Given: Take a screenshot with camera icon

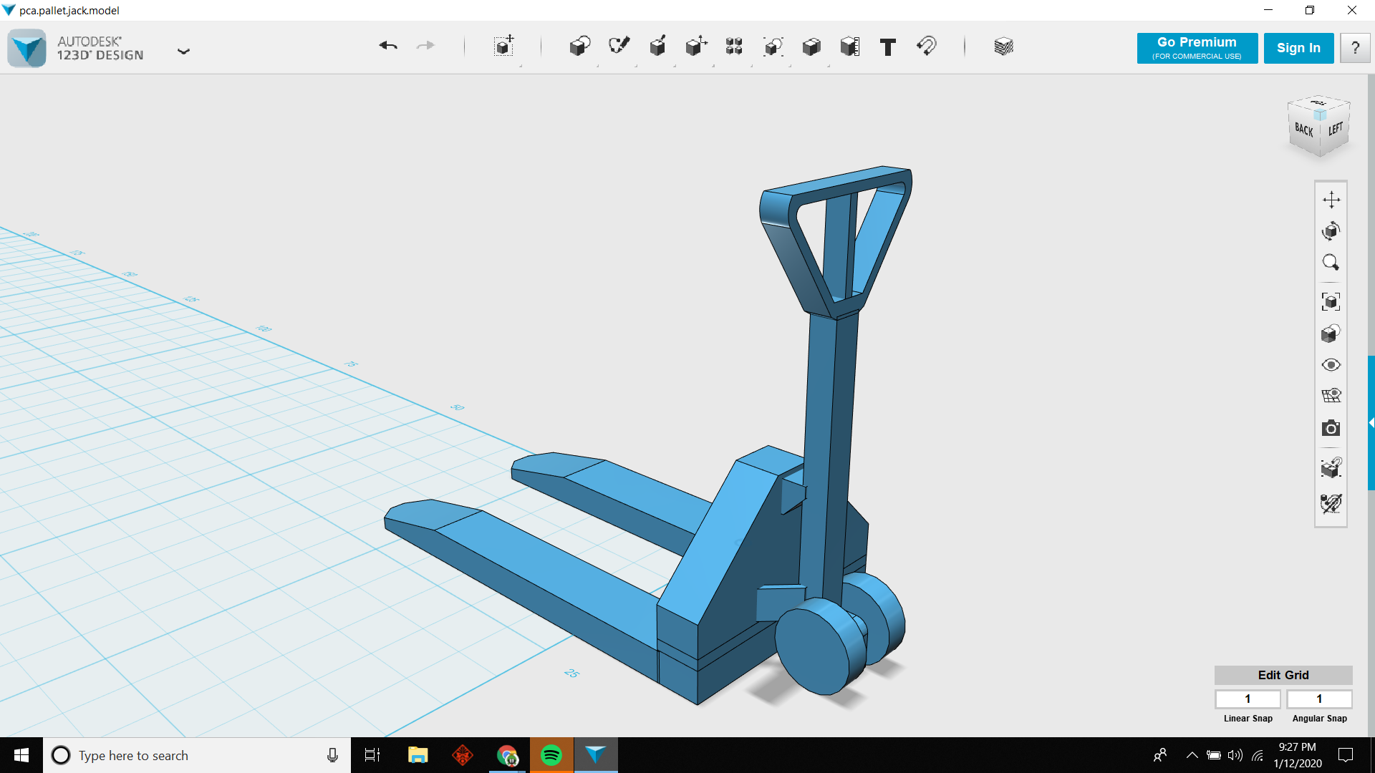Looking at the screenshot, I should point(1331,428).
